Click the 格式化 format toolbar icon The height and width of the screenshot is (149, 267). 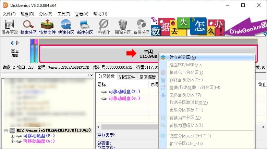104,27
